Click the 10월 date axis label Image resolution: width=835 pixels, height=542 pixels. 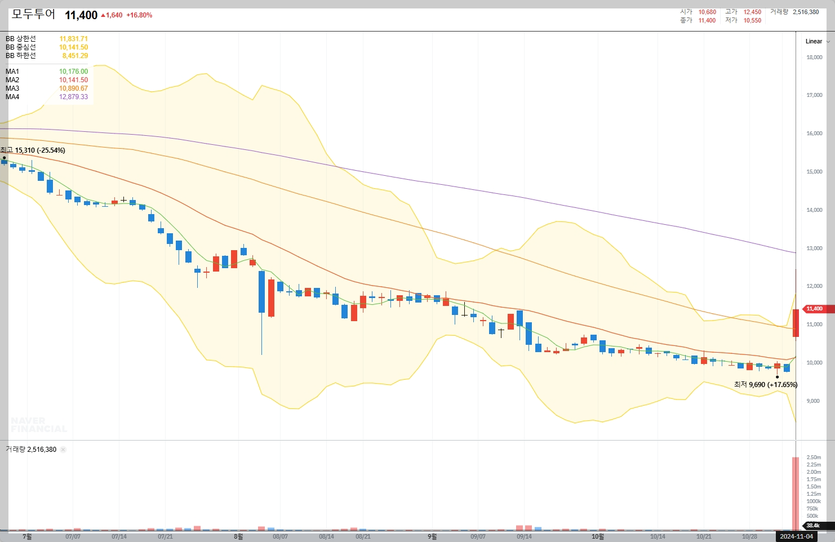[597, 536]
